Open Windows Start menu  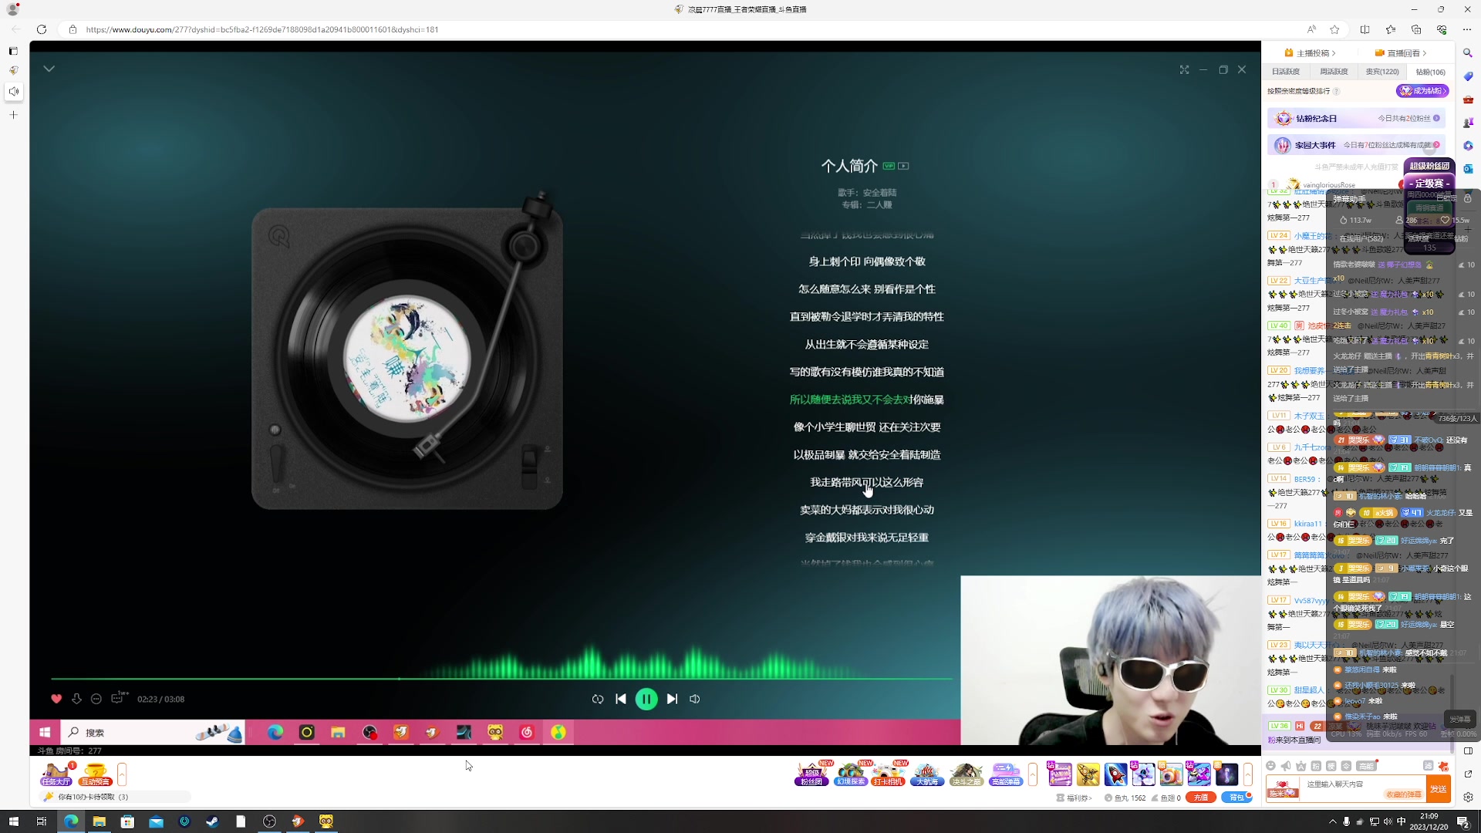click(x=13, y=821)
